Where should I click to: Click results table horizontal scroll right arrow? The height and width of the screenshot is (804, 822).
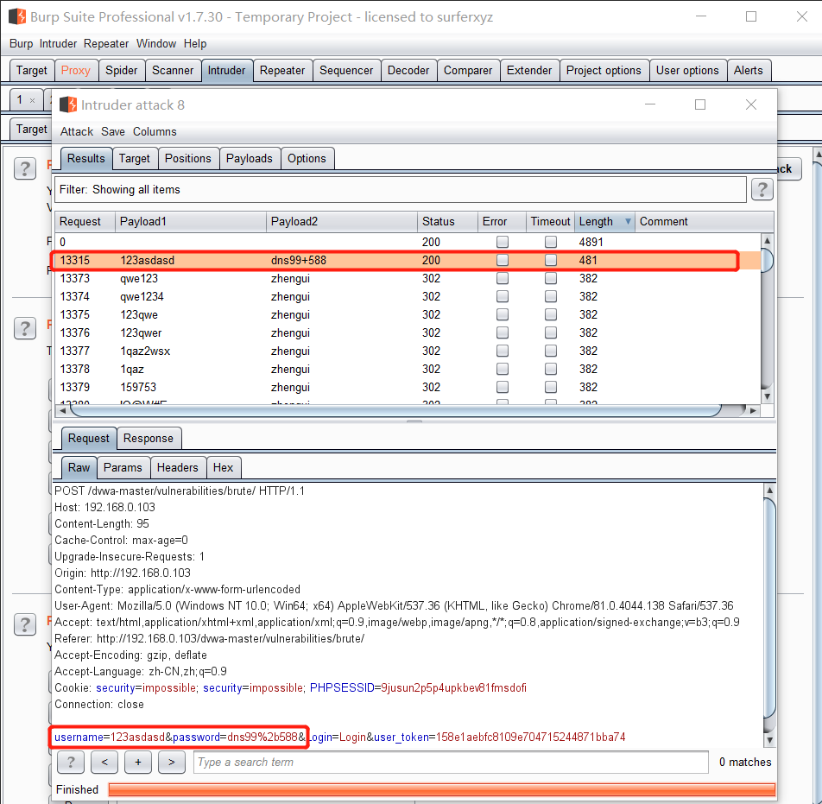coord(753,411)
